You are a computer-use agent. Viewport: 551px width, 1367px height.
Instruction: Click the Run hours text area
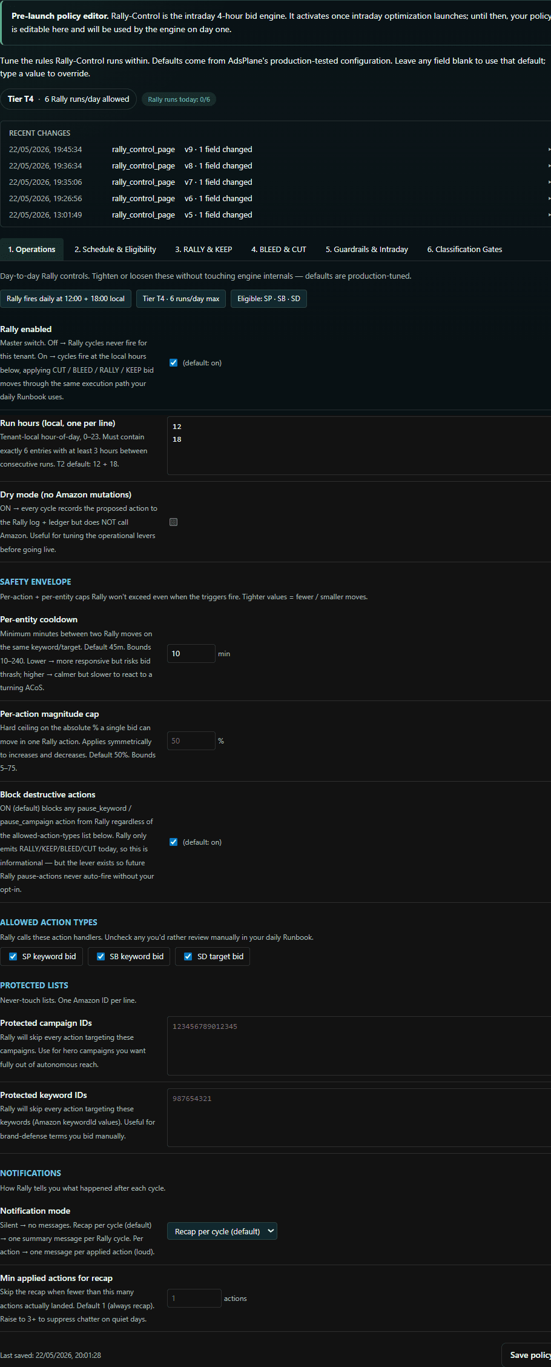click(358, 445)
